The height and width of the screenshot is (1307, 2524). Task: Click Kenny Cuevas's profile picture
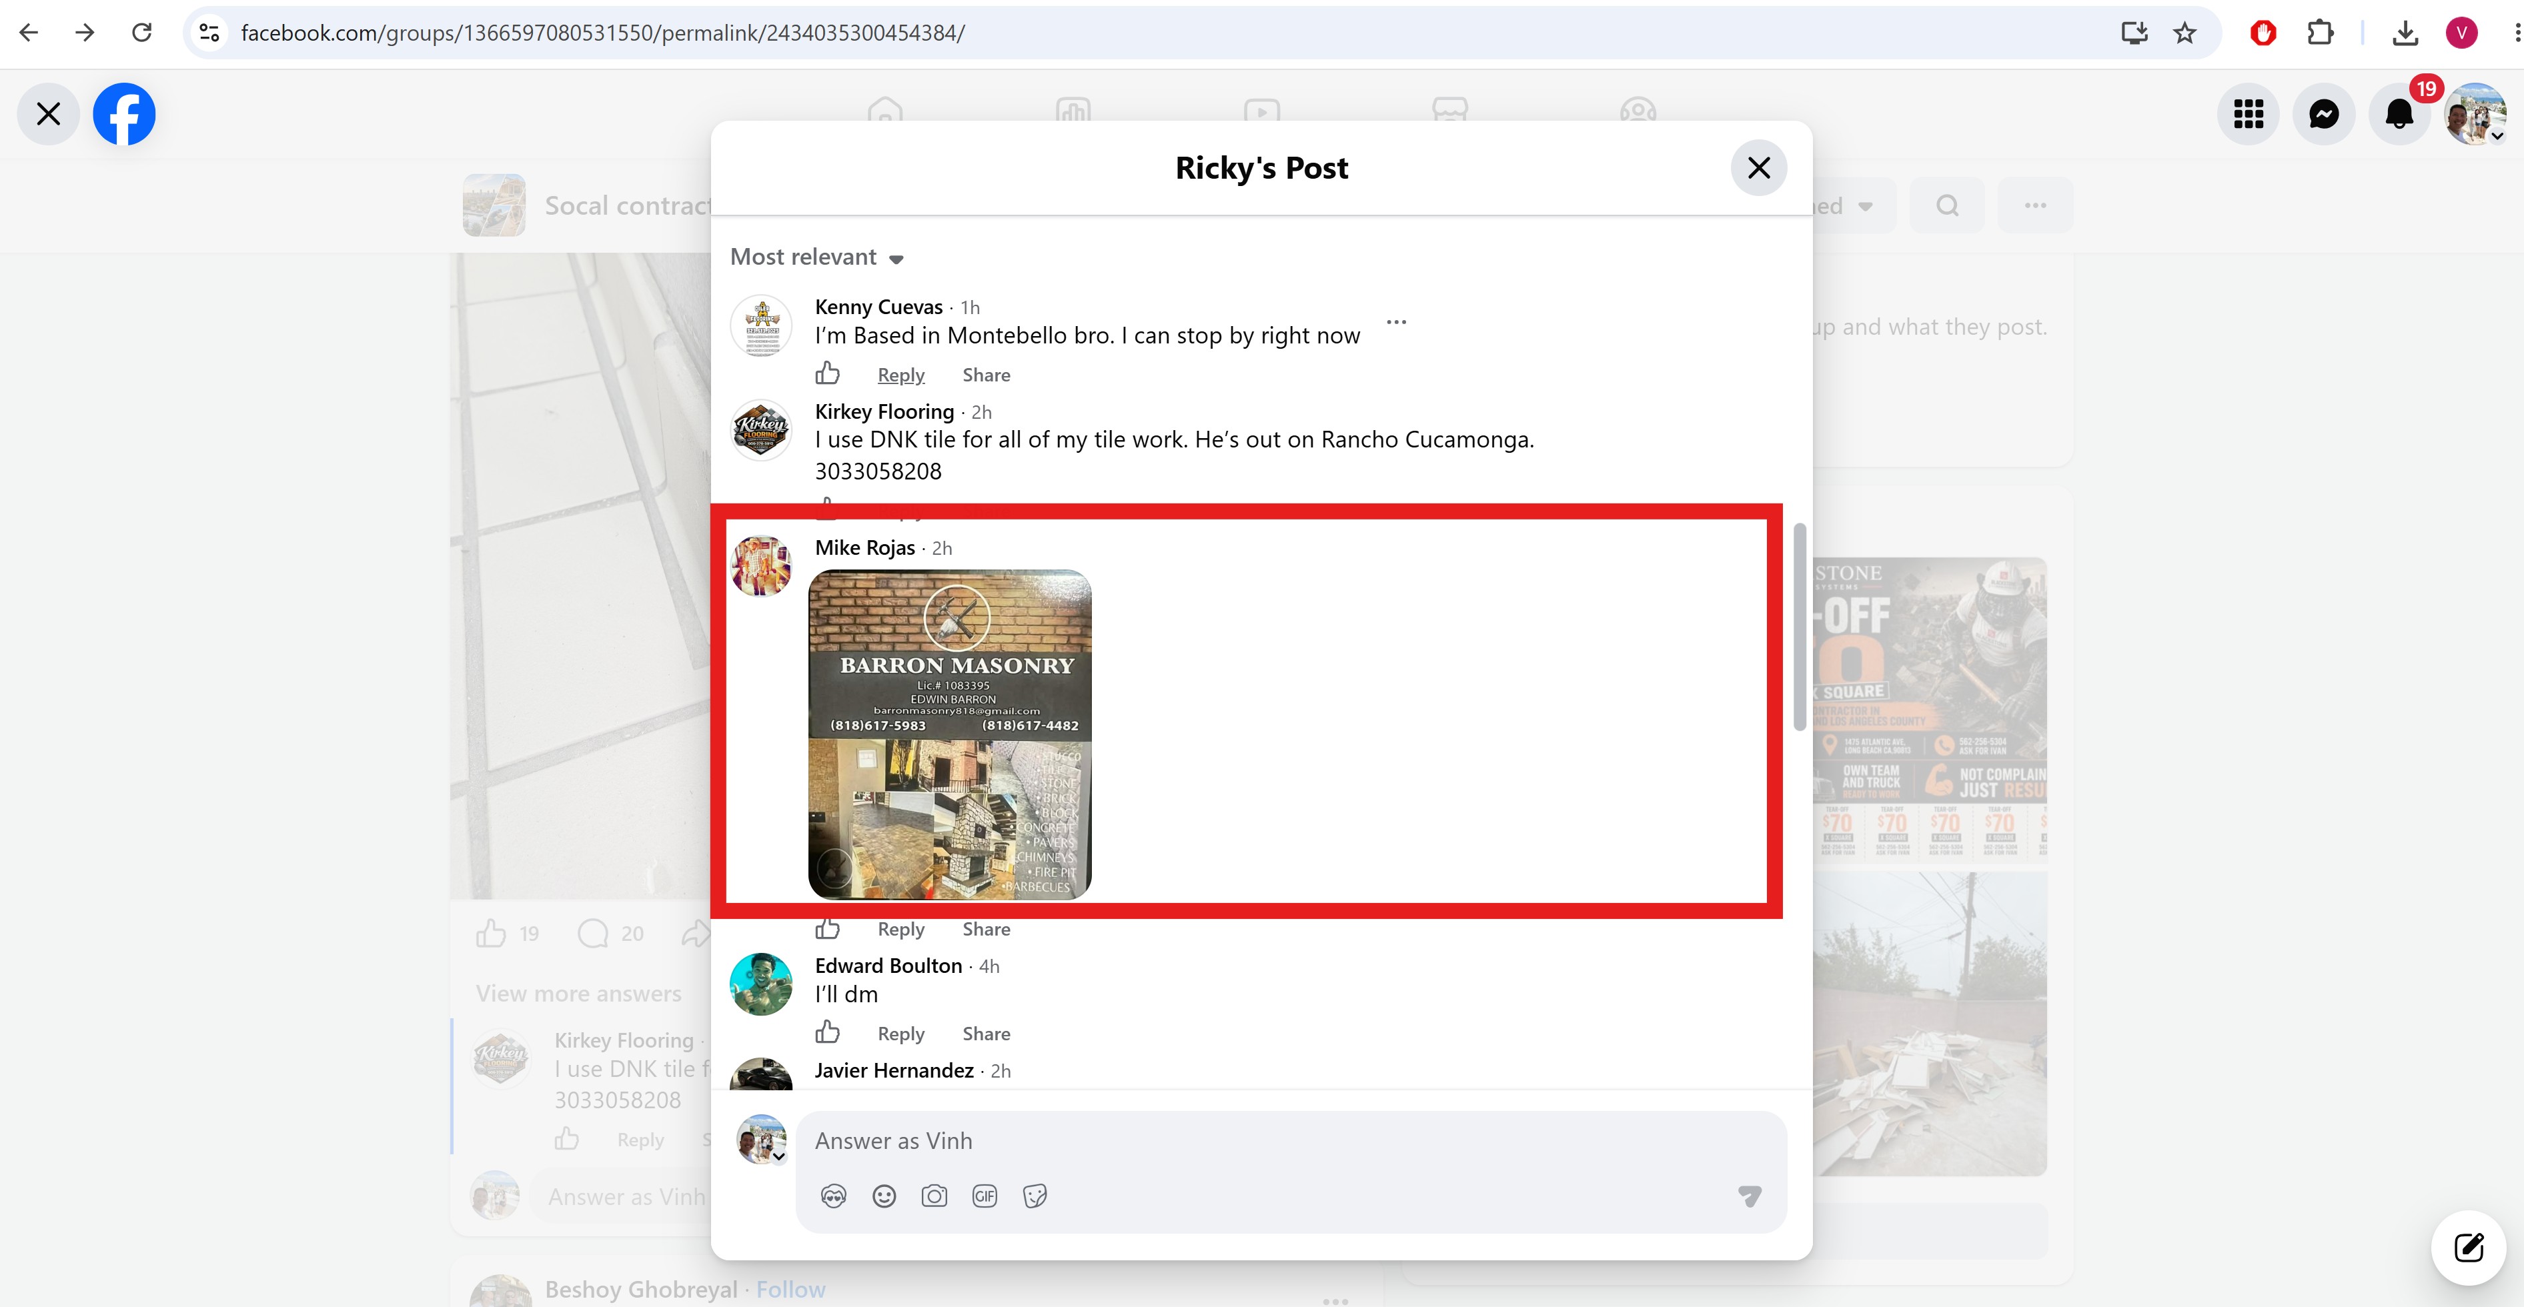click(x=761, y=325)
